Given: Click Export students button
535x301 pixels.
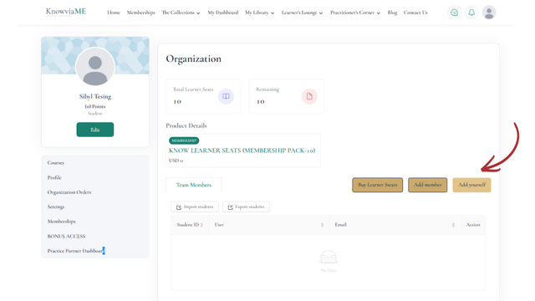Looking at the screenshot, I should click(246, 207).
